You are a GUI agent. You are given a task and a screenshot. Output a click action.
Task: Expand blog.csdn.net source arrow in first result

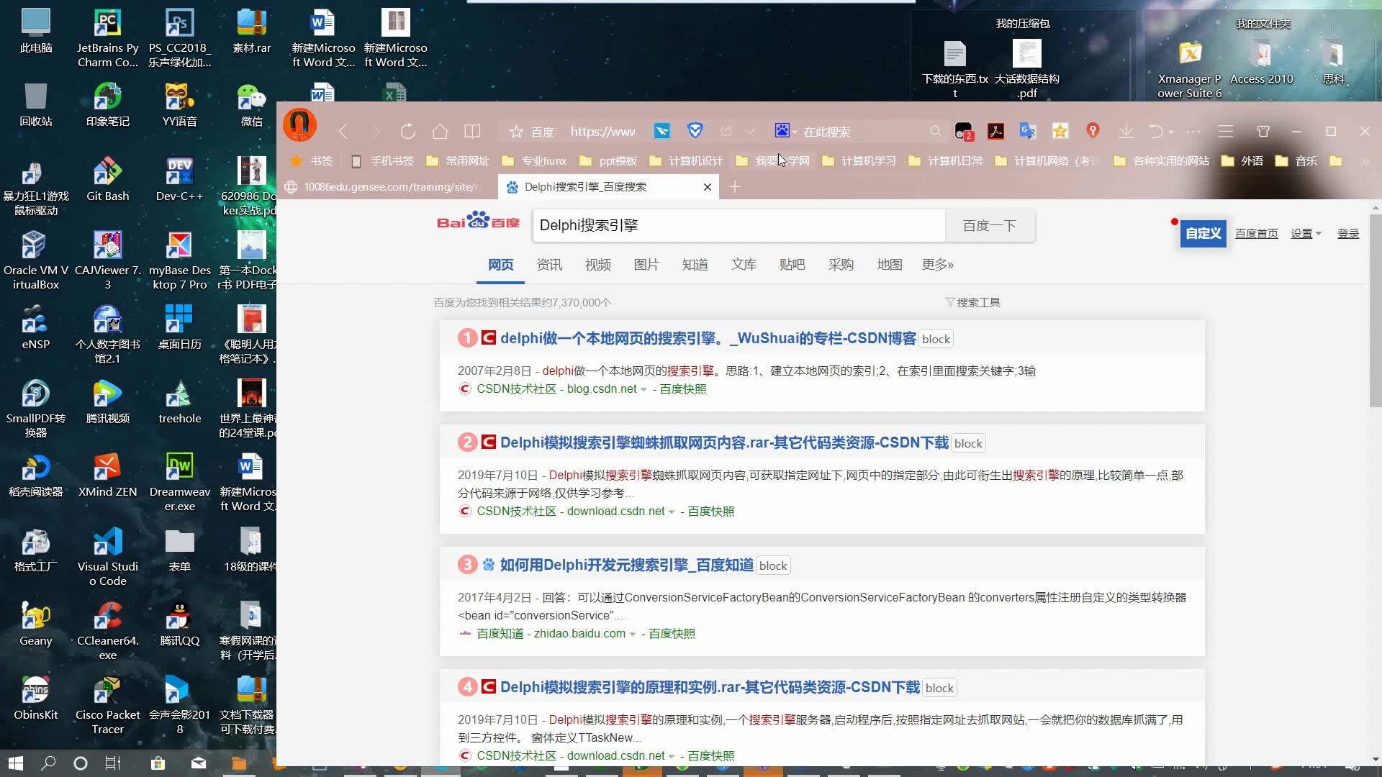(643, 390)
